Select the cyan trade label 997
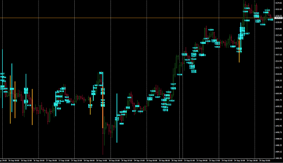 (134, 111)
